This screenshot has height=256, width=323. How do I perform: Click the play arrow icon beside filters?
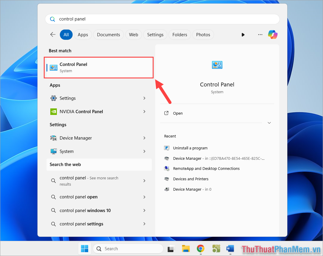tap(243, 35)
